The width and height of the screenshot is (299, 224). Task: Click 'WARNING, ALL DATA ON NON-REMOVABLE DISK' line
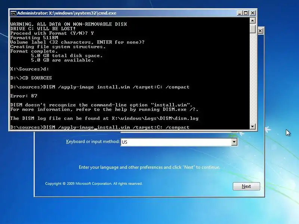[x=69, y=24]
